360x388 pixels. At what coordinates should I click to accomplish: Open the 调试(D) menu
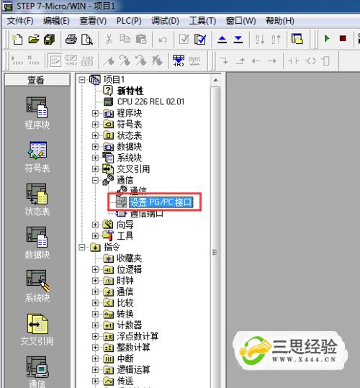(x=165, y=21)
